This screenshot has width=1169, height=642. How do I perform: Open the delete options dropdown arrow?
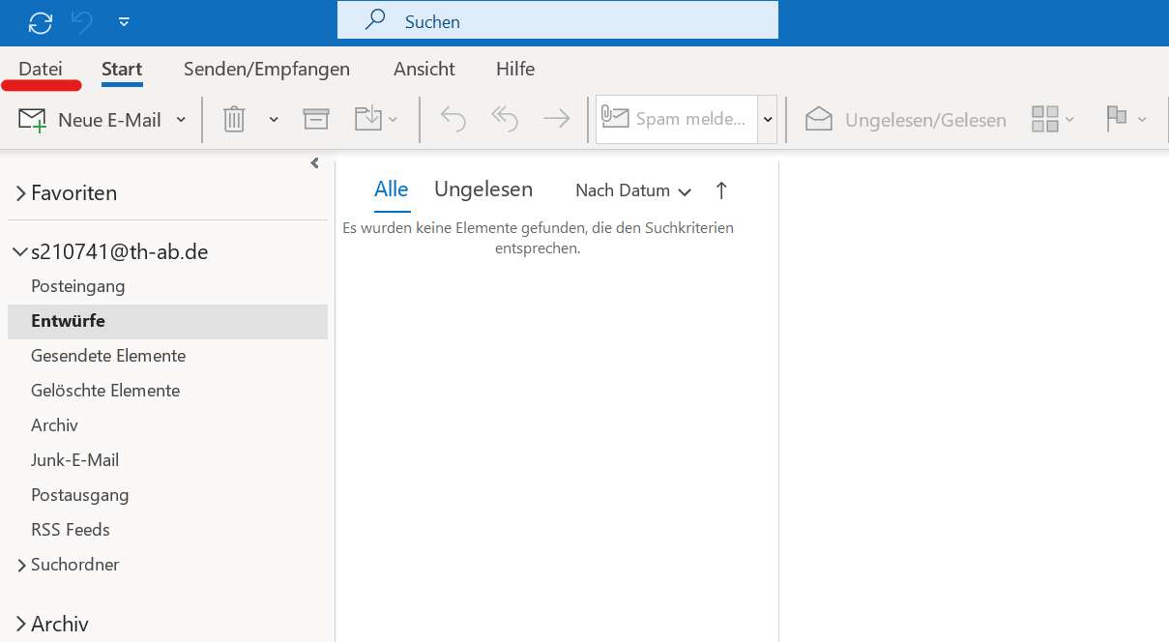click(x=274, y=120)
